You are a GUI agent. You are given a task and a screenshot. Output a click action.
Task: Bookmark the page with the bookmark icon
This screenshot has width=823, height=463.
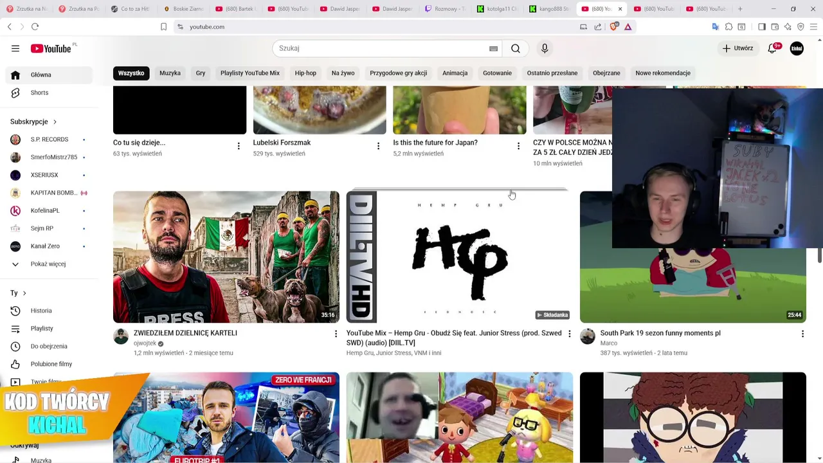163,26
